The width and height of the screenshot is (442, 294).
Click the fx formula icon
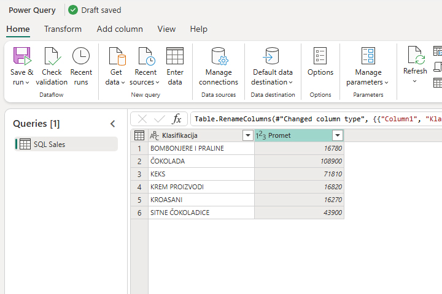[177, 119]
